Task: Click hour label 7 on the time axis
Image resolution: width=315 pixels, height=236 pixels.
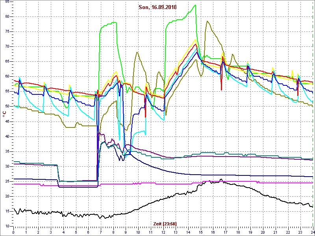Action: (101, 232)
